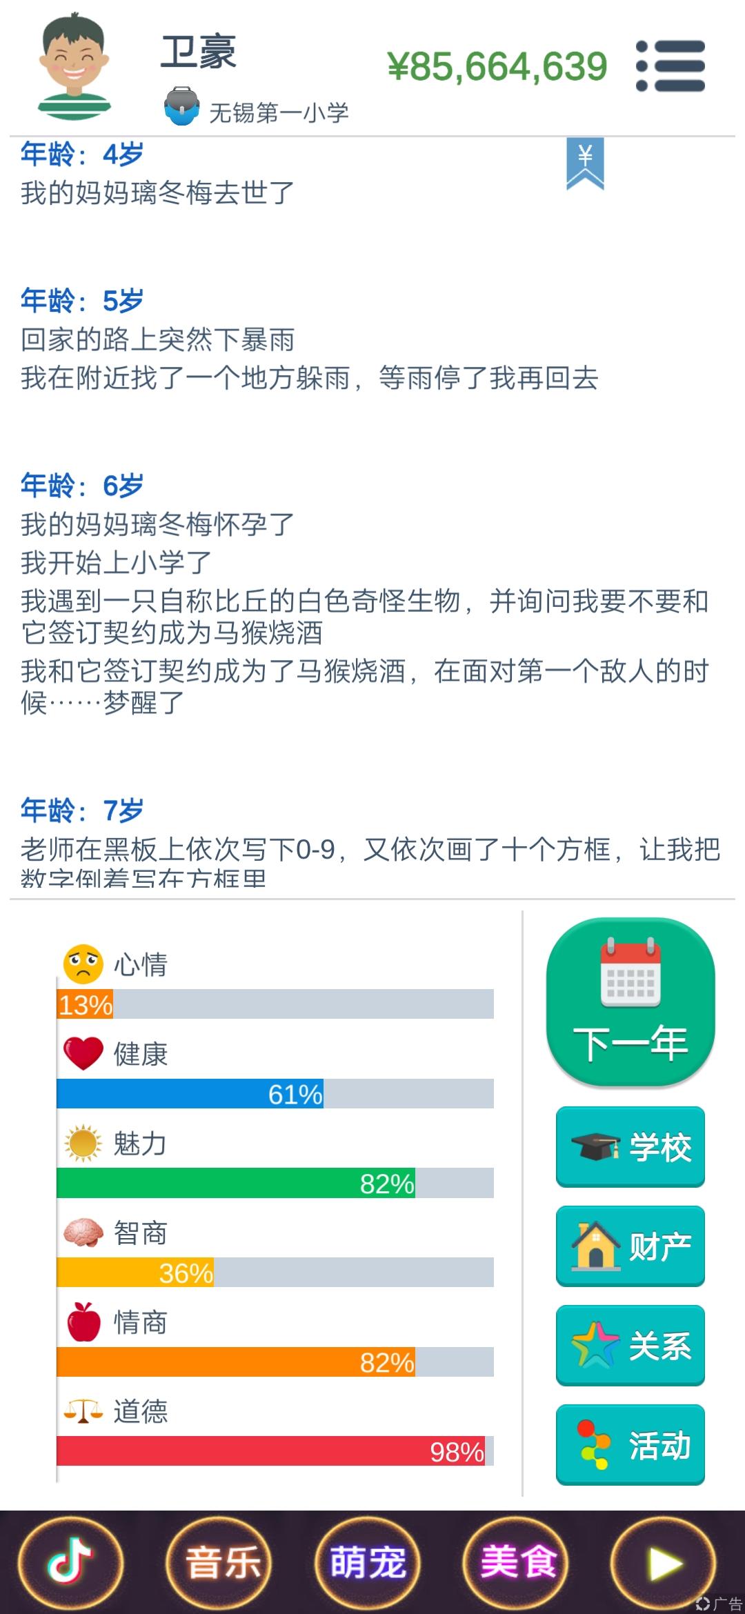
Task: Tap the 音乐 music ad icon
Action: click(x=220, y=1562)
